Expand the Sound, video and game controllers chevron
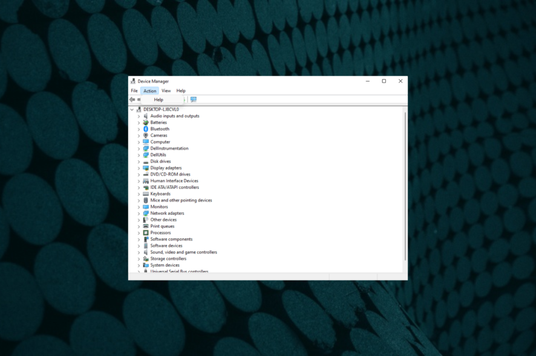 coord(139,252)
